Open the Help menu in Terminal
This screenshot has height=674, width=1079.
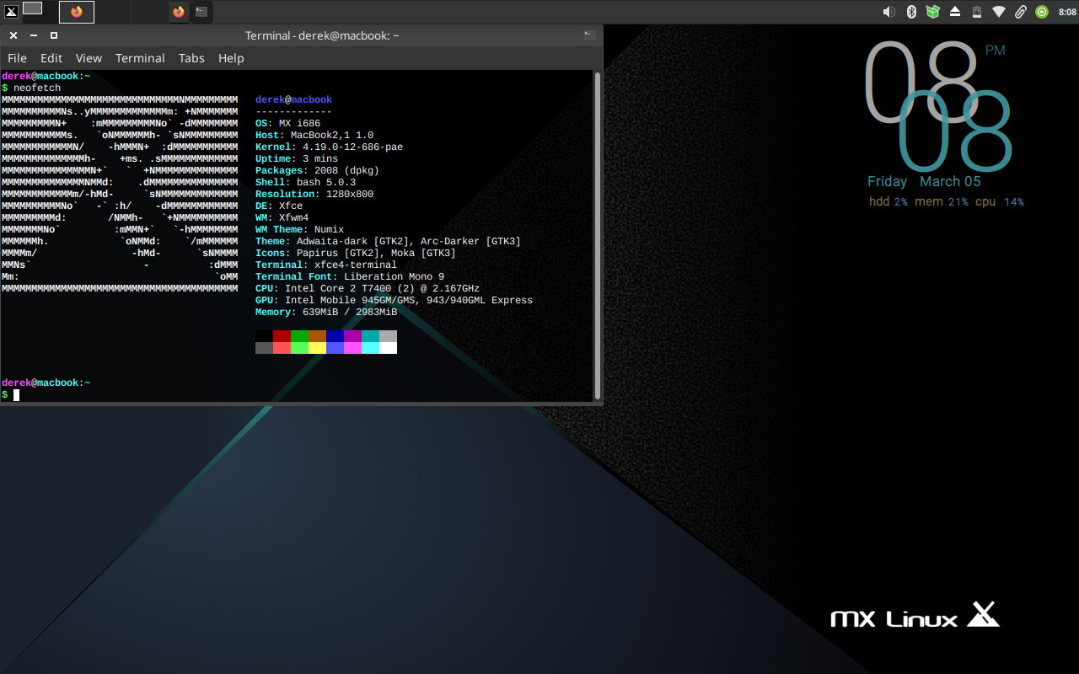coord(231,58)
